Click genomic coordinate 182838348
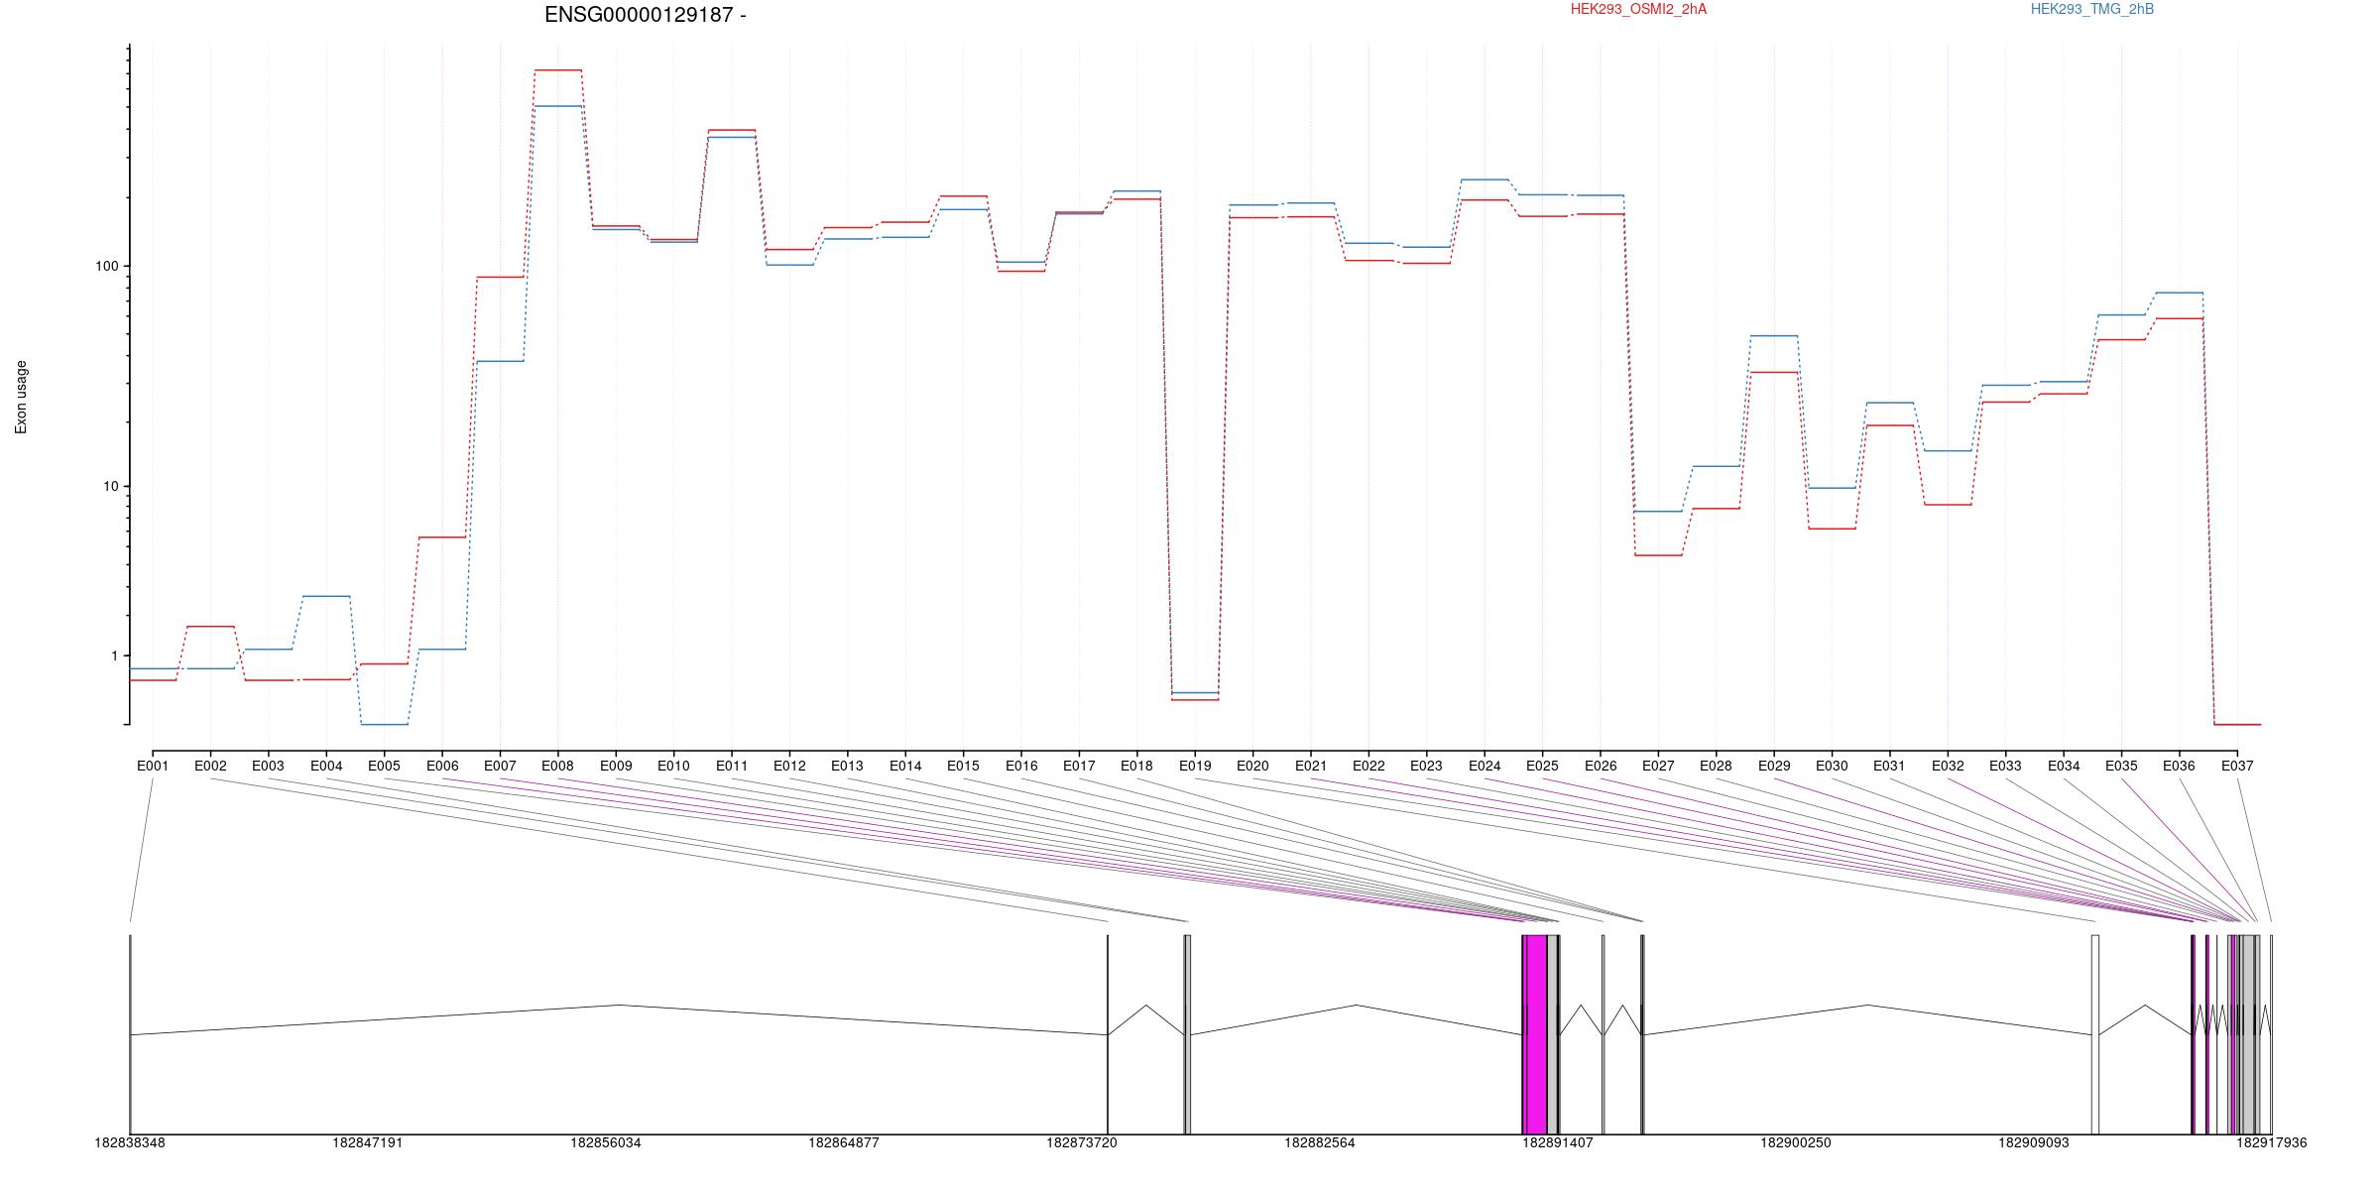The image size is (2380, 1190). (130, 1143)
